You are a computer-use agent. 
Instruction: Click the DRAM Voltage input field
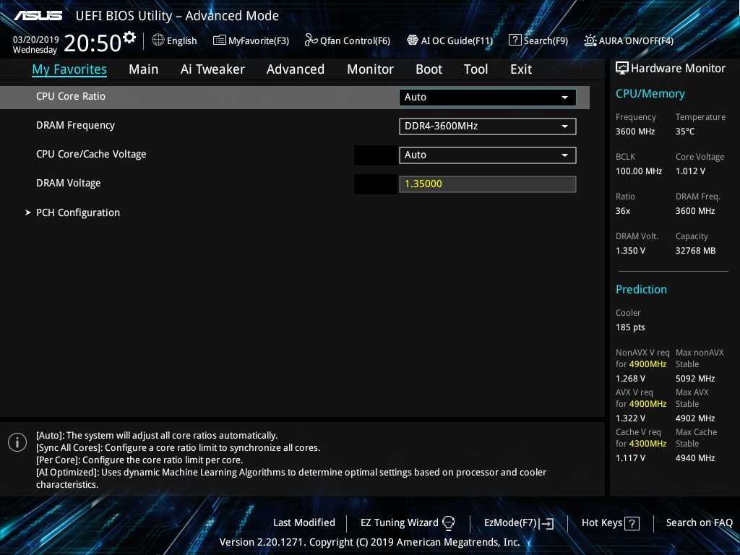(x=488, y=184)
